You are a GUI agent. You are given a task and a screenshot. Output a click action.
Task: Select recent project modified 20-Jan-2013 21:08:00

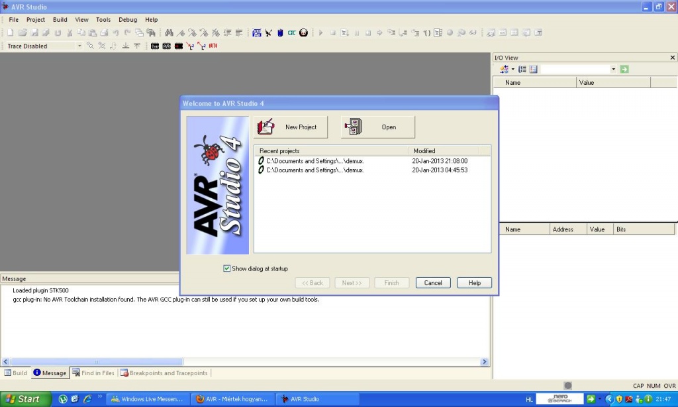372,160
